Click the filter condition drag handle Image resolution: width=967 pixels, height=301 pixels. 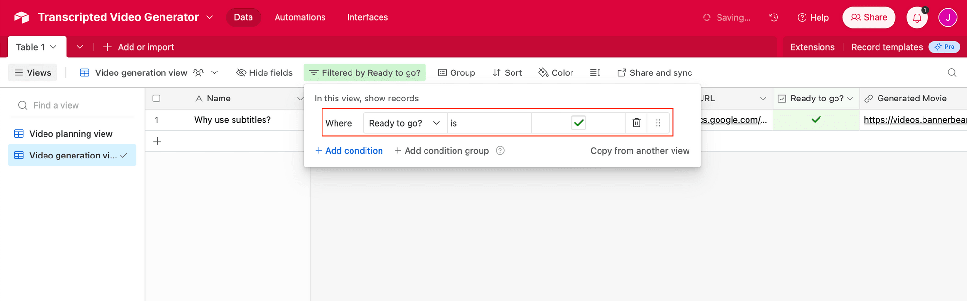658,123
